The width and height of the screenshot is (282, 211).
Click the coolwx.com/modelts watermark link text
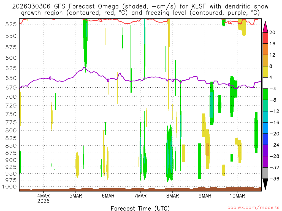253,208
